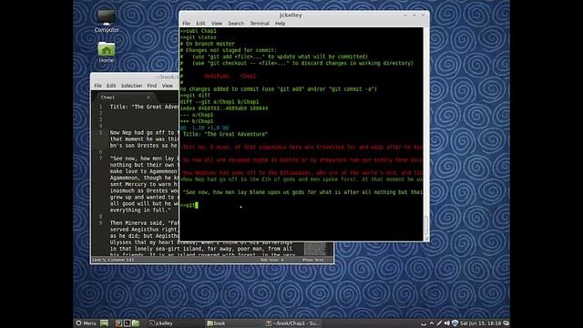Switch to jckelley terminal taskbar entry
583x328 pixels.
(160, 323)
